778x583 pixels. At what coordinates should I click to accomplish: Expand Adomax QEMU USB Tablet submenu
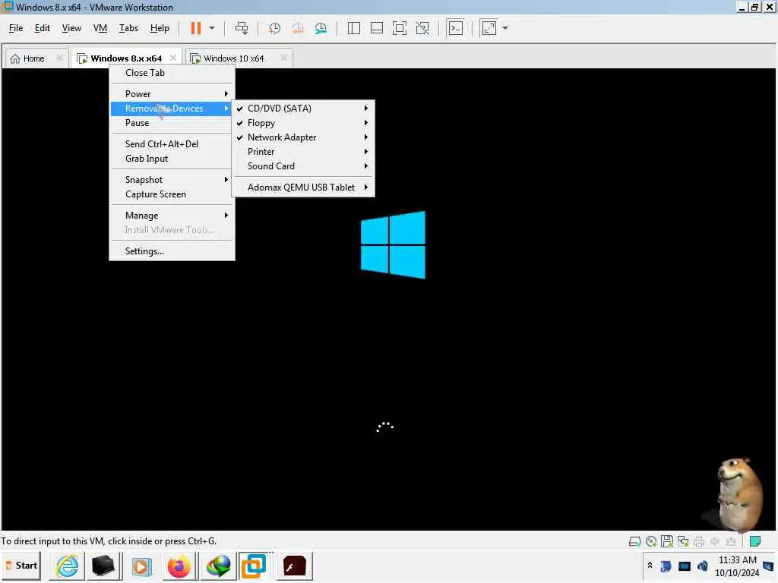[x=303, y=187]
